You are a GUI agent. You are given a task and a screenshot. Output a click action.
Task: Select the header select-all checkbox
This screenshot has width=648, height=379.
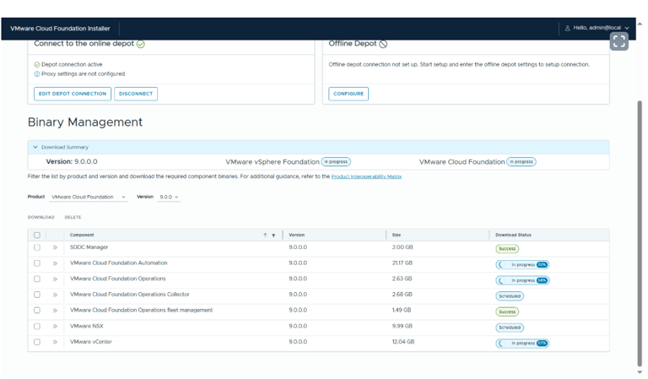[x=37, y=236]
